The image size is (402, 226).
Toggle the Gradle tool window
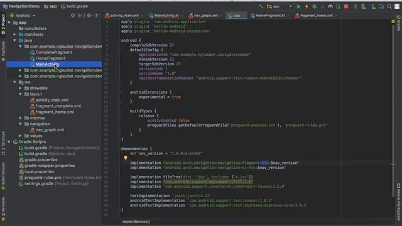(399, 23)
